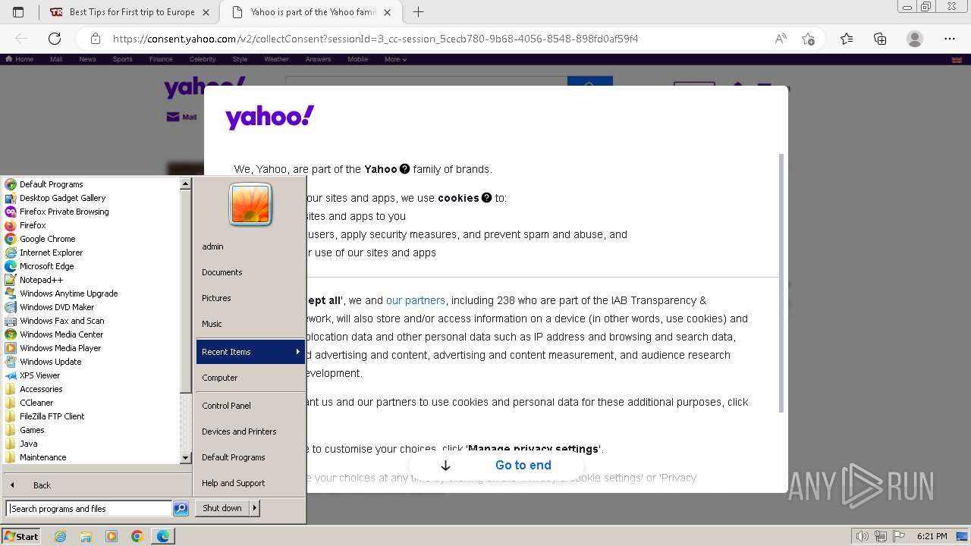Open Windows Fax and Scan
This screenshot has width=971, height=546.
point(61,321)
